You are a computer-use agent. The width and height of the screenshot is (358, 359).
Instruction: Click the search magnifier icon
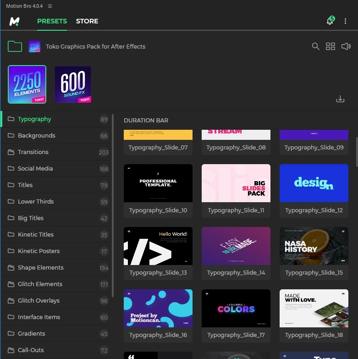(x=315, y=46)
